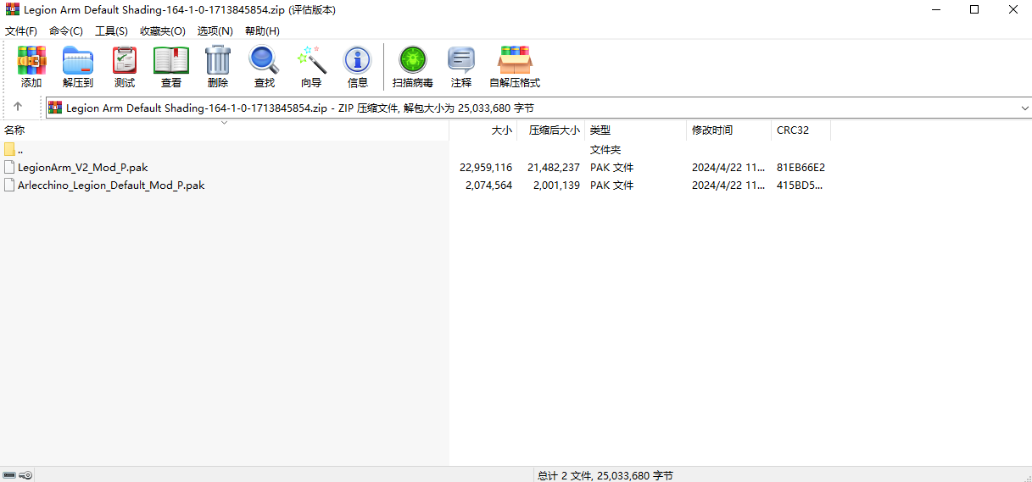Click the 解压到 (Extract to) toolbar icon

(x=78, y=60)
